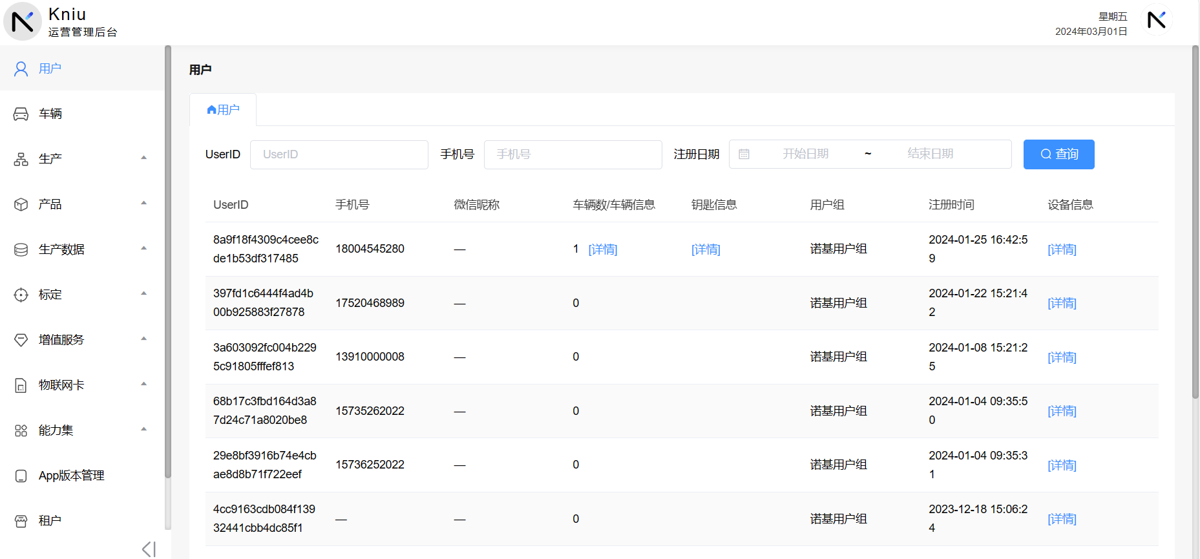Click the 租户 shop icon in sidebar
1200x559 pixels.
[x=21, y=521]
